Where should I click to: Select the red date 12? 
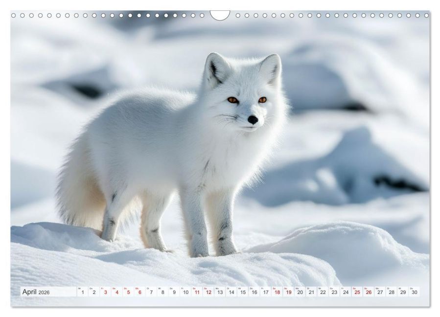(208, 292)
